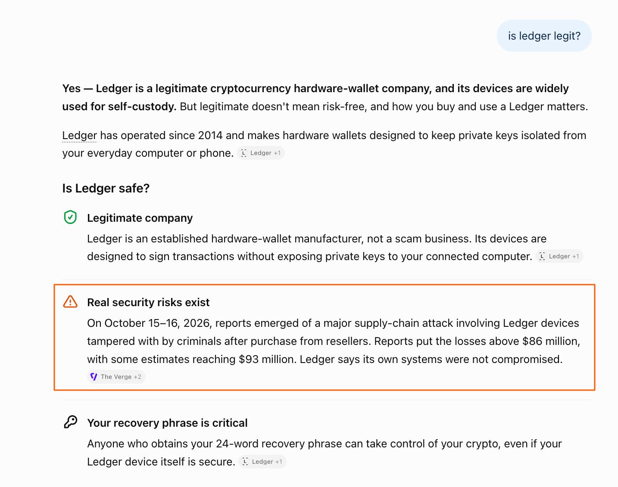Click the "Your recovery phrase is critical" heading
This screenshot has height=487, width=618.
(x=167, y=423)
